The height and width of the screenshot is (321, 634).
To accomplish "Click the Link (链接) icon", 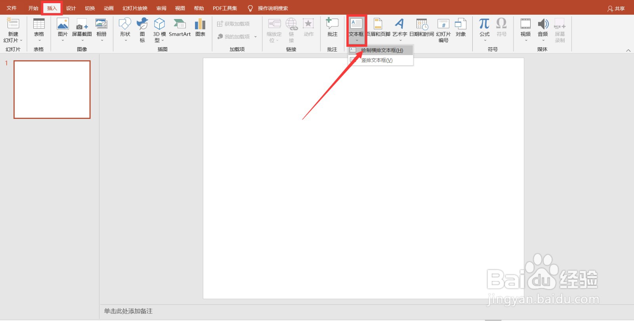I will tap(291, 24).
